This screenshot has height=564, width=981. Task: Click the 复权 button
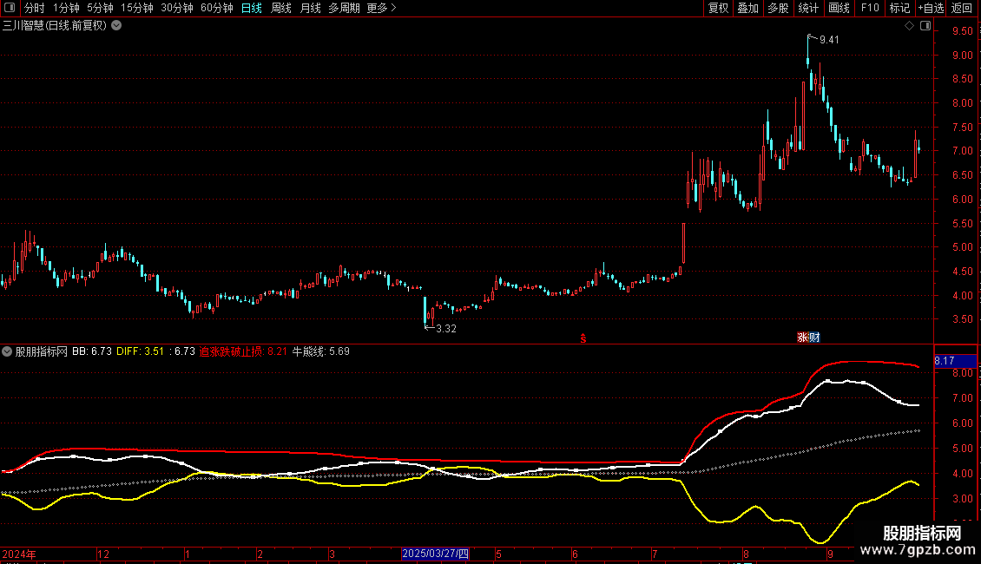[718, 8]
